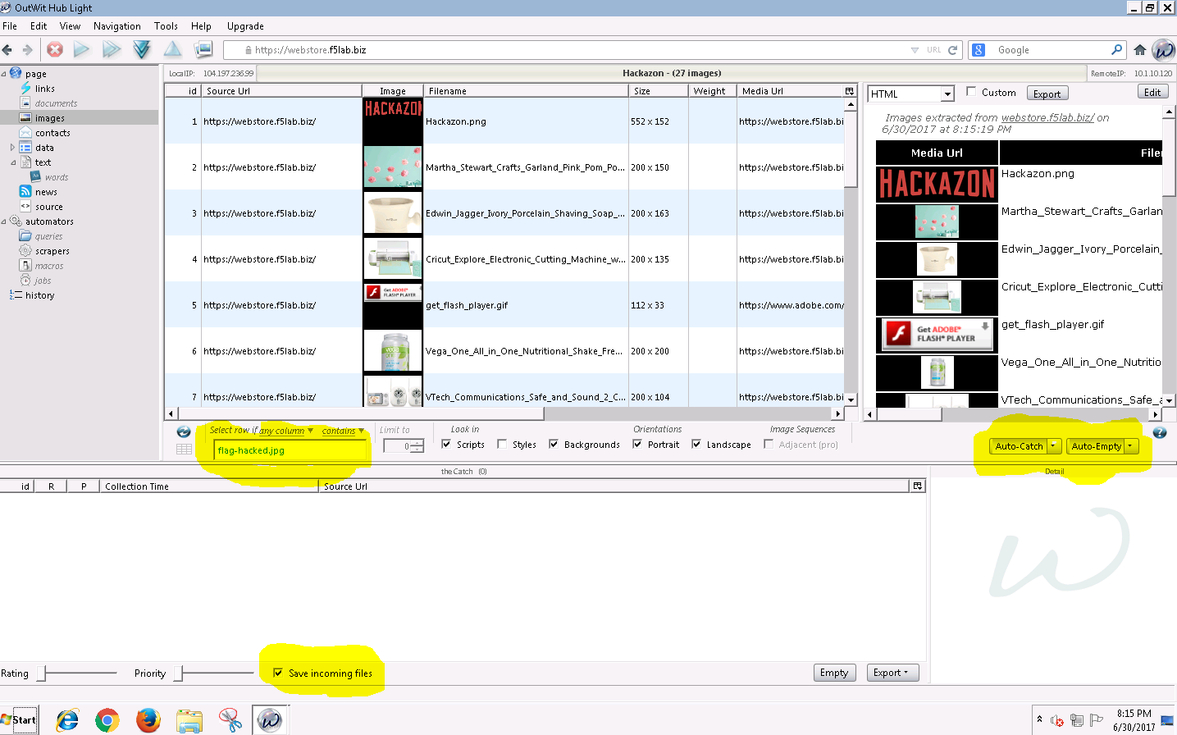Select the links item in sidebar
Screen dimensions: 1177x735
(45, 89)
